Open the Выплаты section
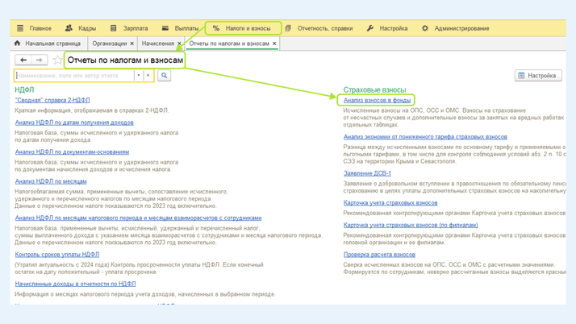 click(x=186, y=28)
